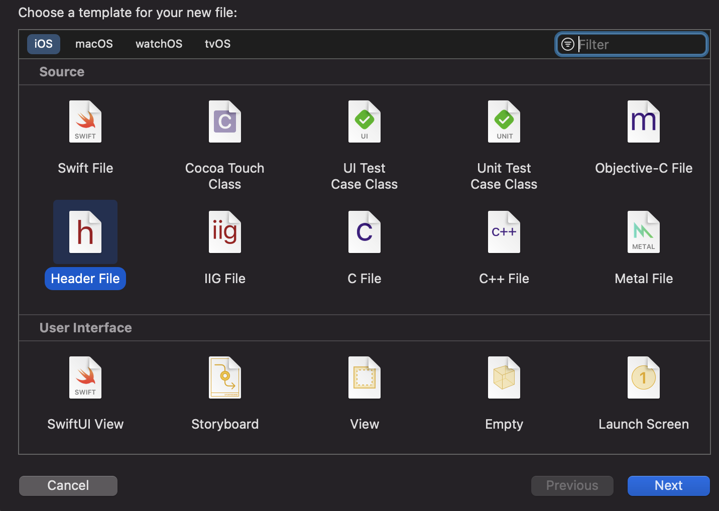Click the Next button
Screen dimensions: 719x511
click(x=669, y=485)
